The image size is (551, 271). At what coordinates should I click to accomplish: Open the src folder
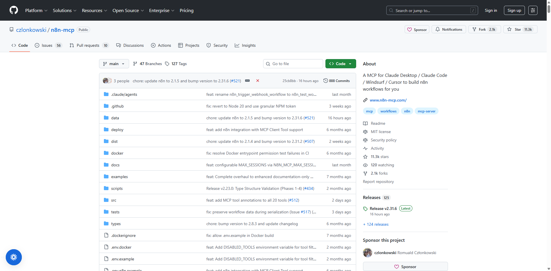pyautogui.click(x=114, y=200)
